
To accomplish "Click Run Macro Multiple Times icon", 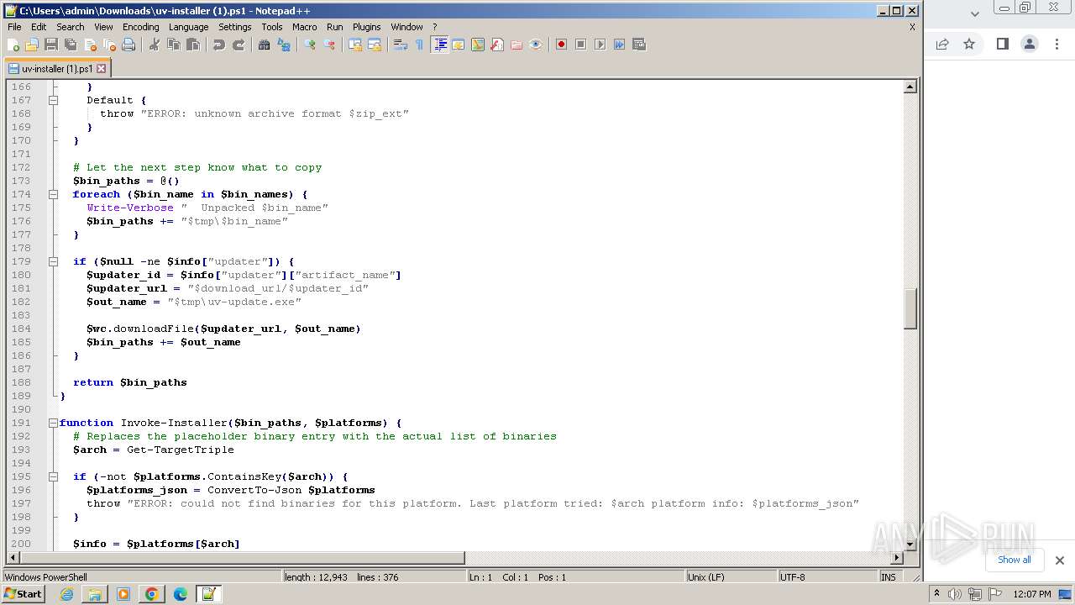I will point(619,45).
